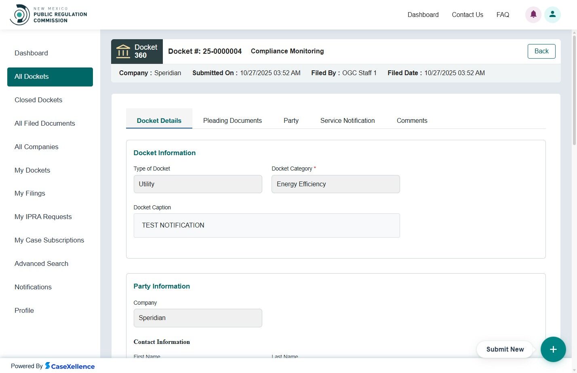Image resolution: width=577 pixels, height=373 pixels.
Task: Select the Docket Details tab
Action: 159,120
